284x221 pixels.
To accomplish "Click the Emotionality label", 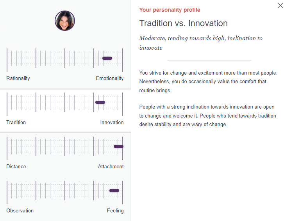I will (110, 78).
